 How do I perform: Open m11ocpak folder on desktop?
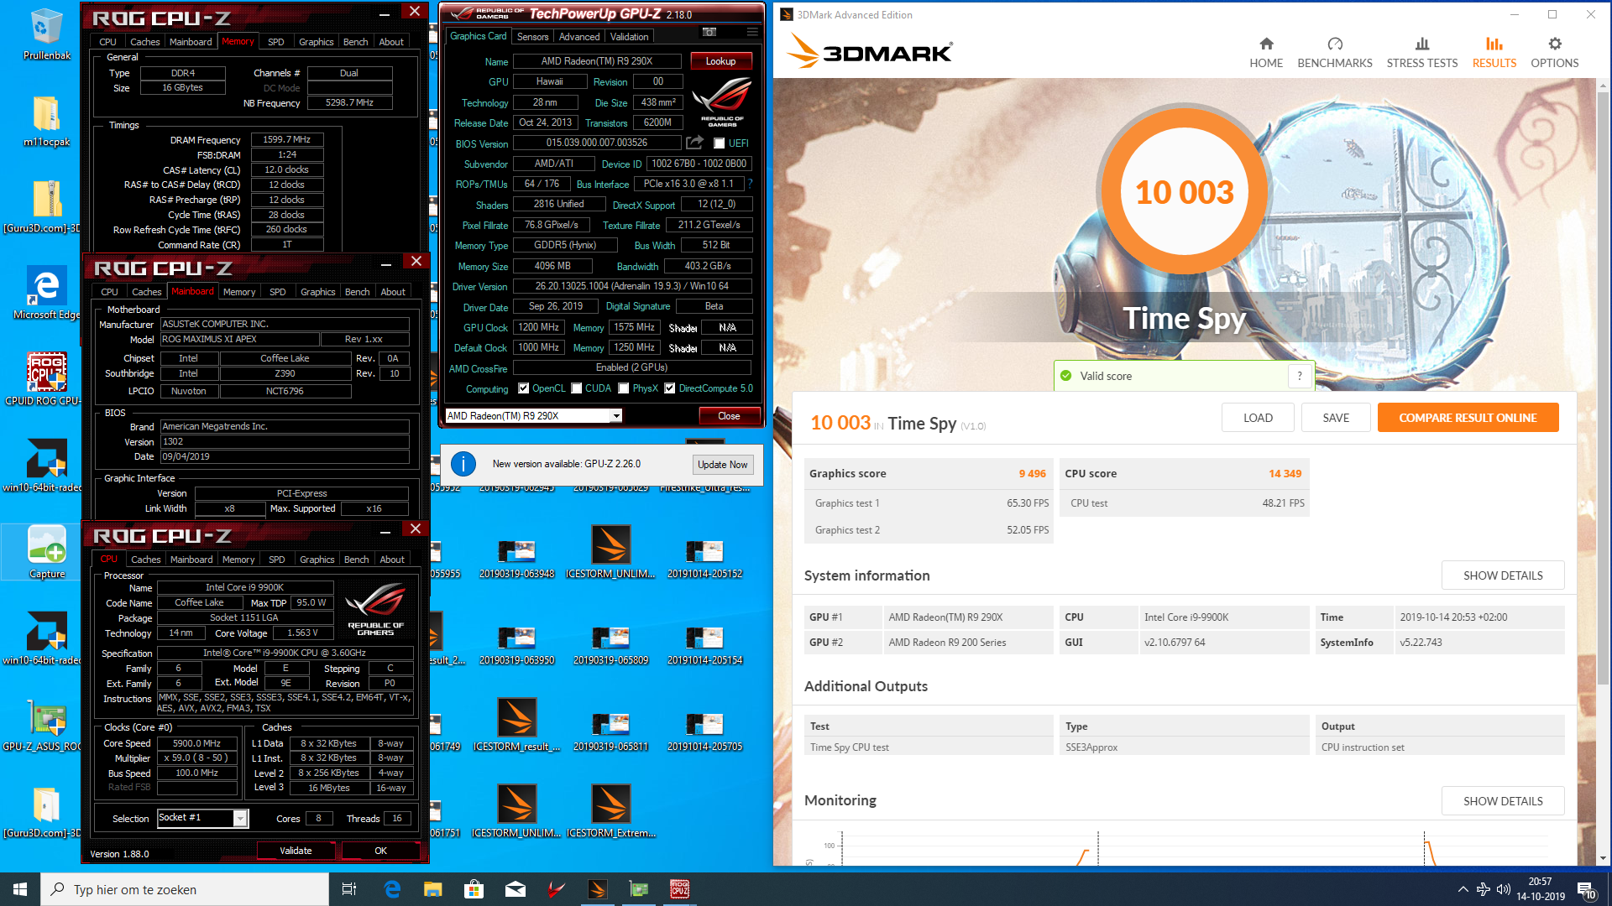tap(46, 122)
